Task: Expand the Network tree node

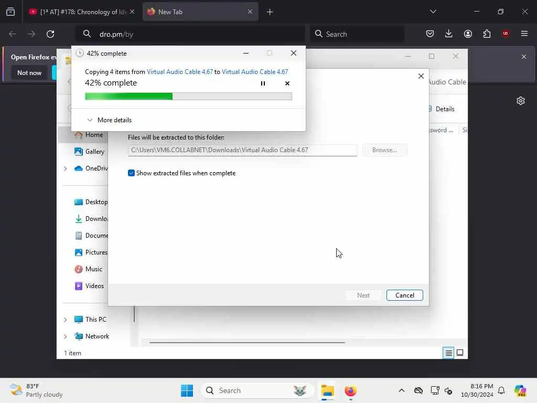Action: click(x=65, y=336)
